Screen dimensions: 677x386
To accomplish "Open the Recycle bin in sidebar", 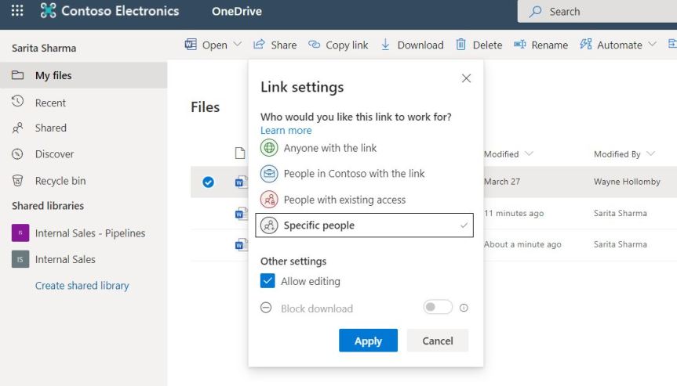I will coord(60,181).
